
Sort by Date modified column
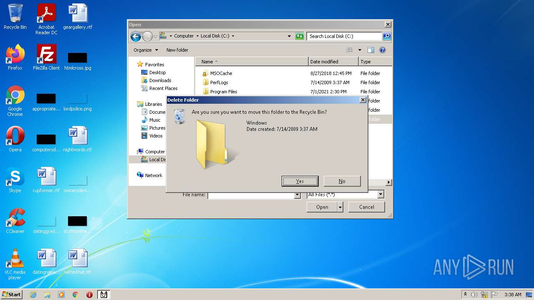coord(333,62)
